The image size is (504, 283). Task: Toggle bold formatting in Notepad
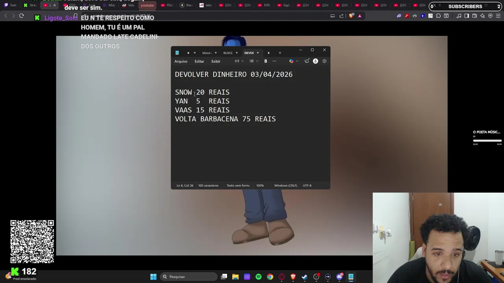click(266, 61)
